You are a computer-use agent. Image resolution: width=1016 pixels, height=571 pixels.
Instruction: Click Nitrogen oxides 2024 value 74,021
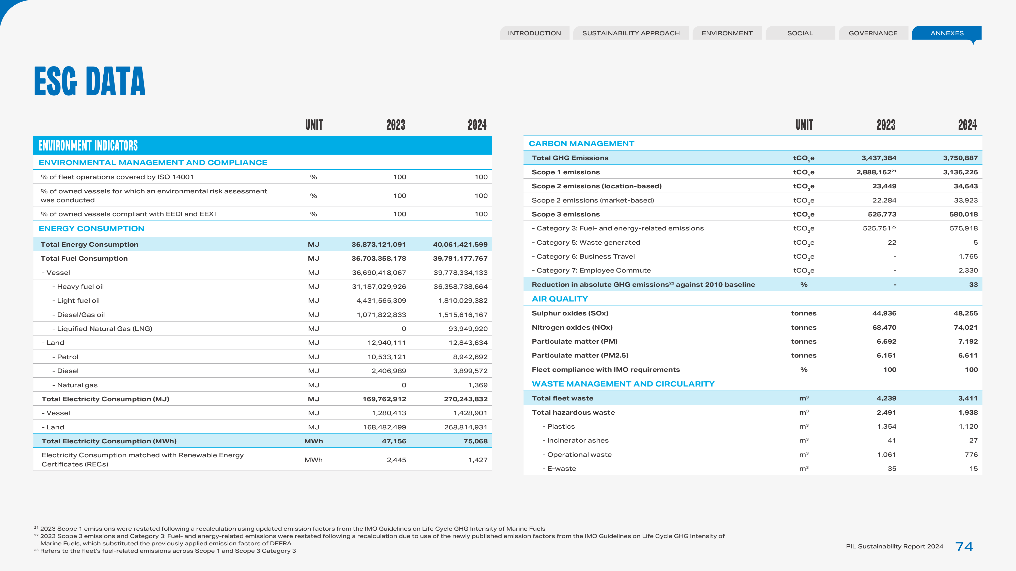coord(965,327)
